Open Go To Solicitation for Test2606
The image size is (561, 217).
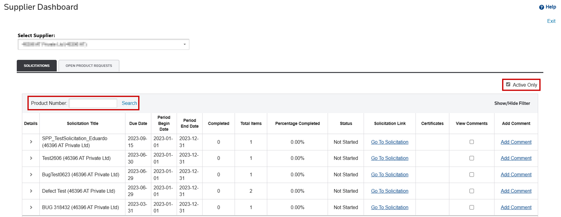[389, 158]
